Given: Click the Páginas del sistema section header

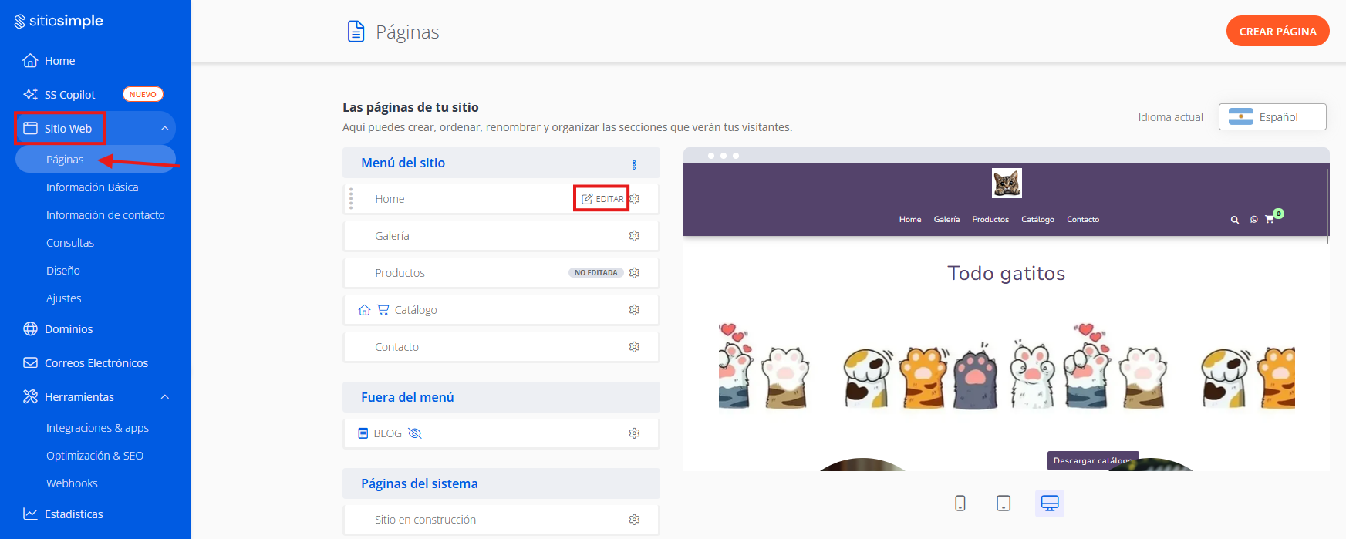Looking at the screenshot, I should pyautogui.click(x=501, y=483).
